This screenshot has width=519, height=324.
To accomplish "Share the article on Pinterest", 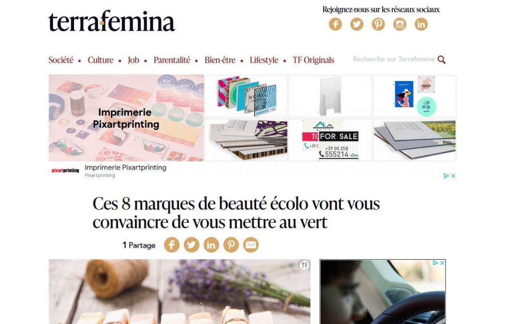I will (231, 245).
